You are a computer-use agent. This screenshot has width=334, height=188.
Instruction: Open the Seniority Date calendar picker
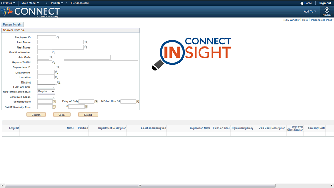54,102
